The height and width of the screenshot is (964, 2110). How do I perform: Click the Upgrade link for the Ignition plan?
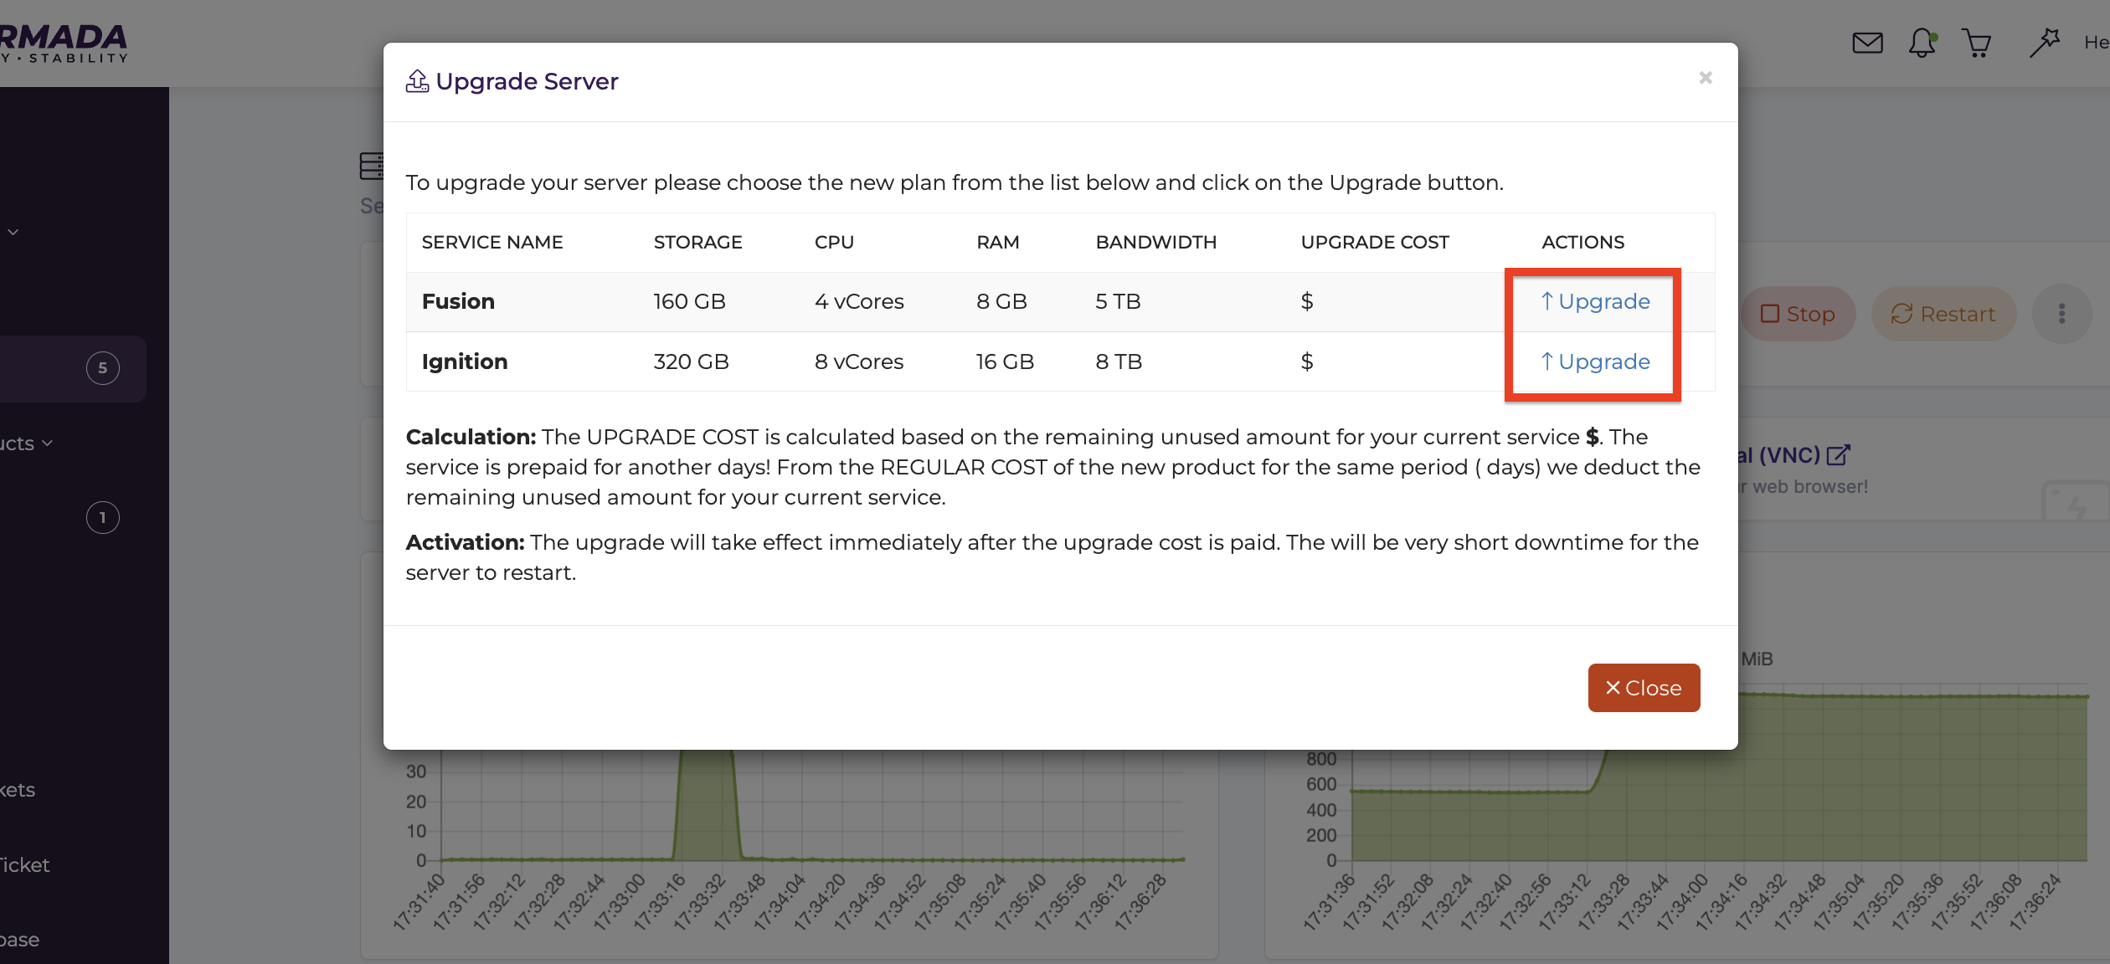(1595, 361)
